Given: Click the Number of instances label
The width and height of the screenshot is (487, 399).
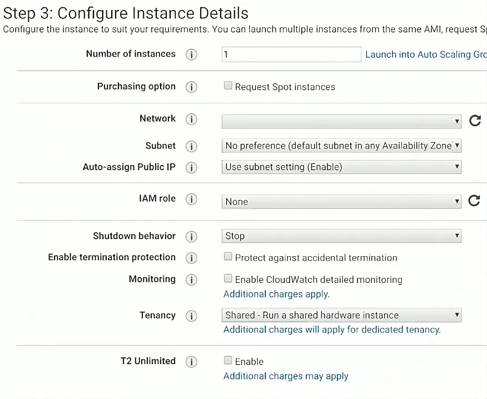Looking at the screenshot, I should 131,54.
